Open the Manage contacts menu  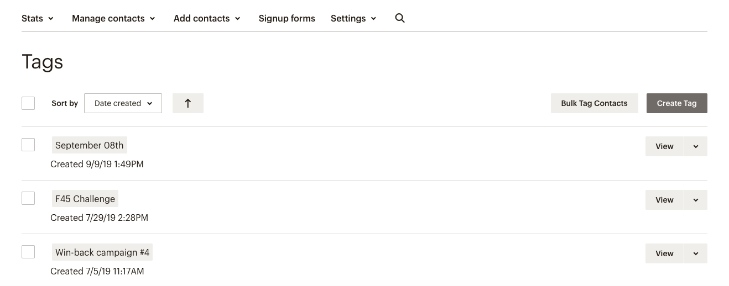113,18
